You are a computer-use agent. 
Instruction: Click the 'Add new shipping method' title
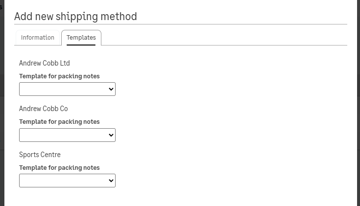(x=75, y=17)
